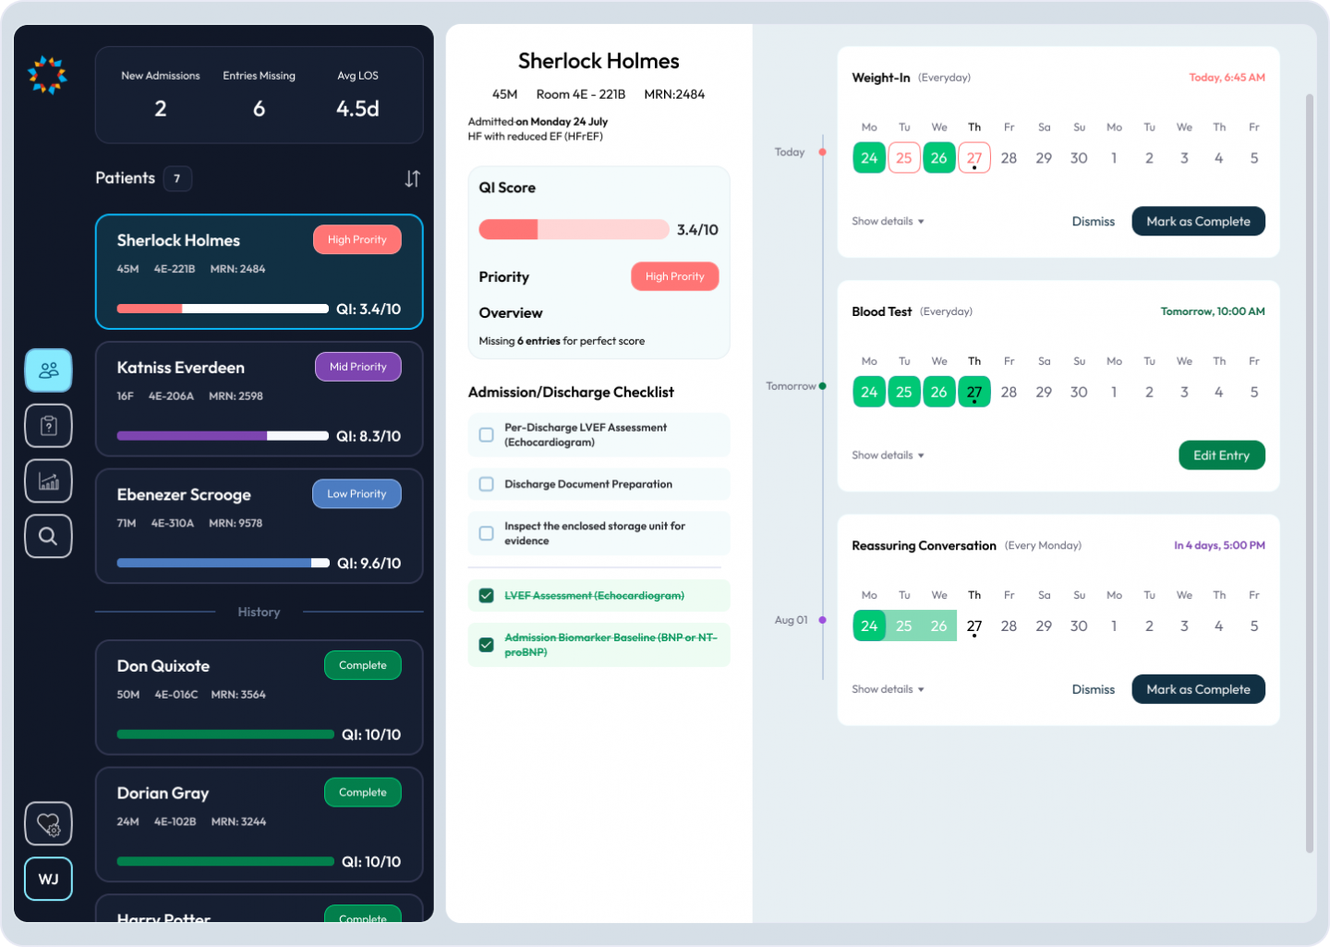This screenshot has width=1330, height=947.
Task: Open the clipboard questionnaire sidebar icon
Action: [48, 426]
